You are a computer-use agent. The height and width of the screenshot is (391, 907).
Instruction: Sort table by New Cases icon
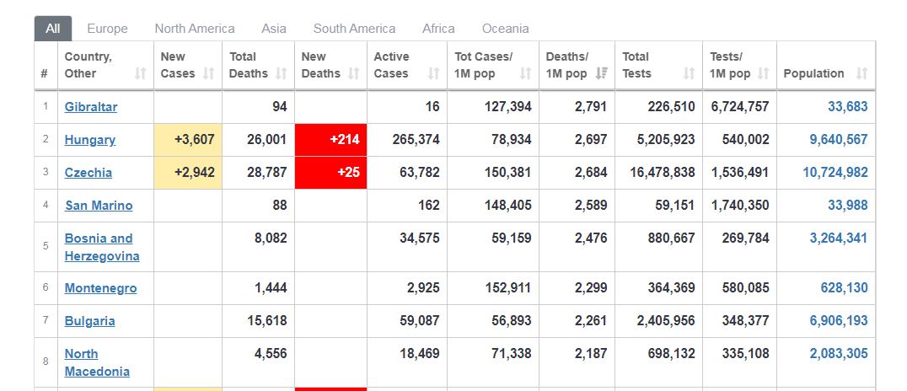[209, 73]
